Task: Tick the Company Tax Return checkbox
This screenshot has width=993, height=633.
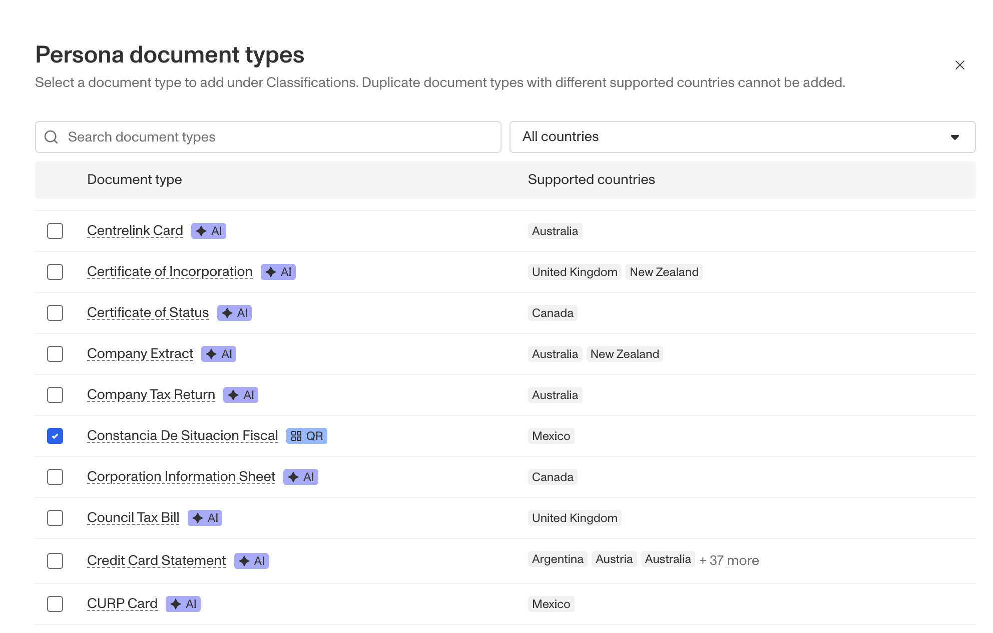Action: [55, 395]
